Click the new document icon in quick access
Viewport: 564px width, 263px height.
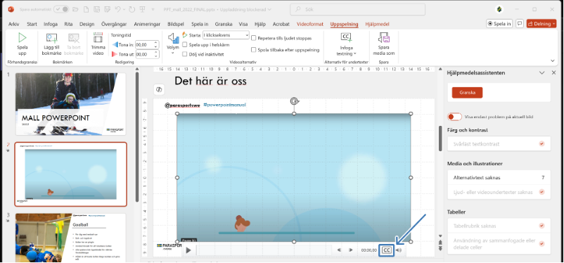coord(86,9)
